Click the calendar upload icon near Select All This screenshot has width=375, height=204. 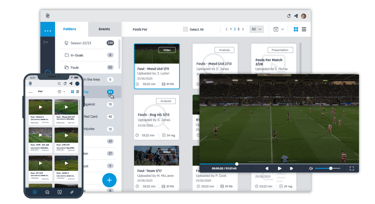point(276,29)
